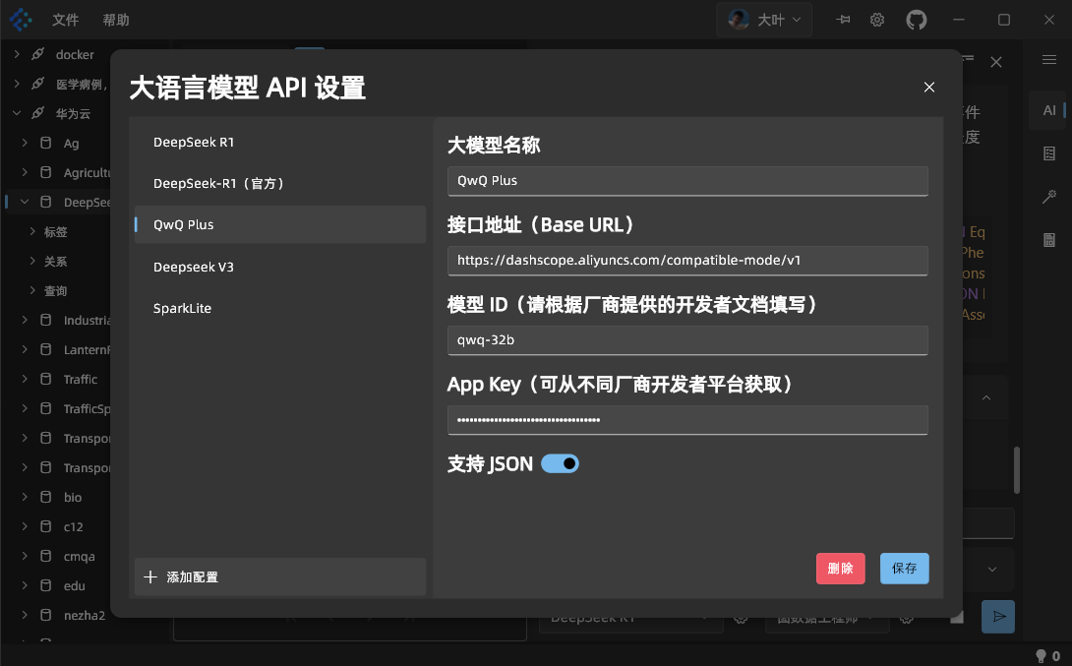Open the 文件 menu

pos(66,20)
